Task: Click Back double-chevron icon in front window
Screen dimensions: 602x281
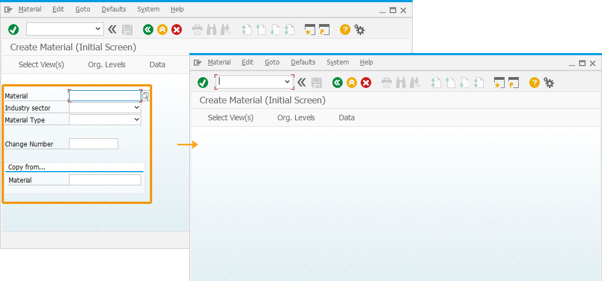Action: pos(302,83)
